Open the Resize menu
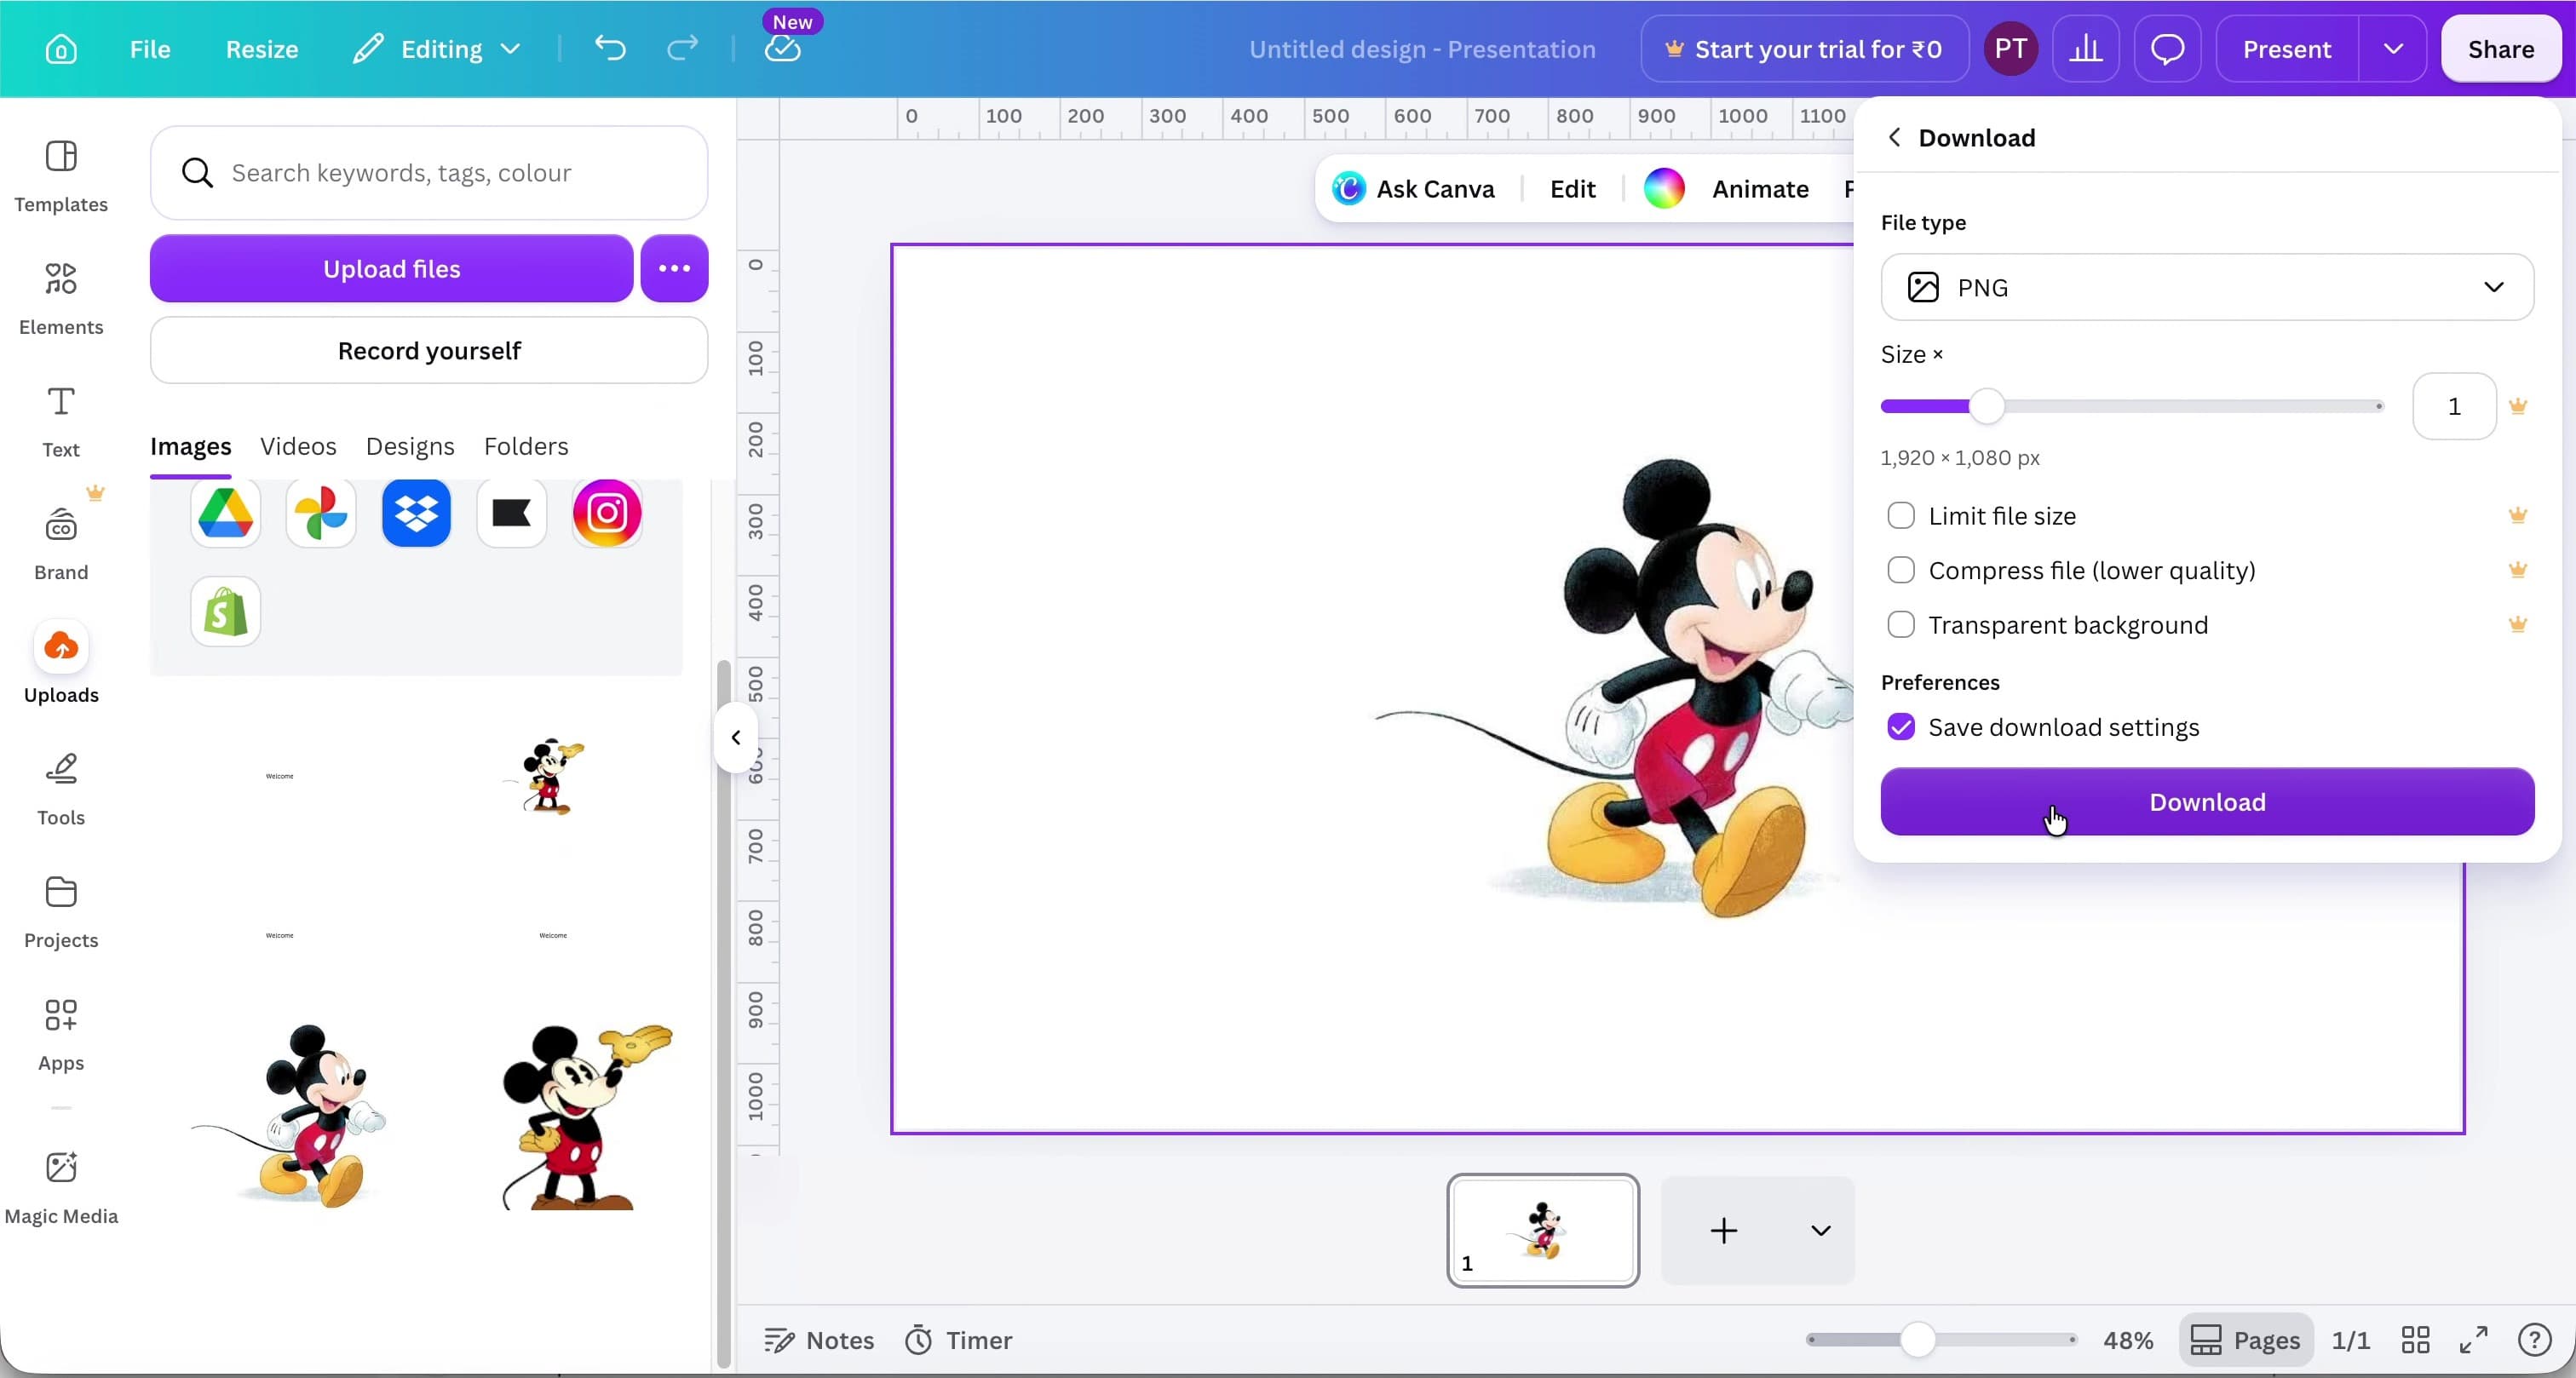Image resolution: width=2576 pixels, height=1378 pixels. coord(262,49)
